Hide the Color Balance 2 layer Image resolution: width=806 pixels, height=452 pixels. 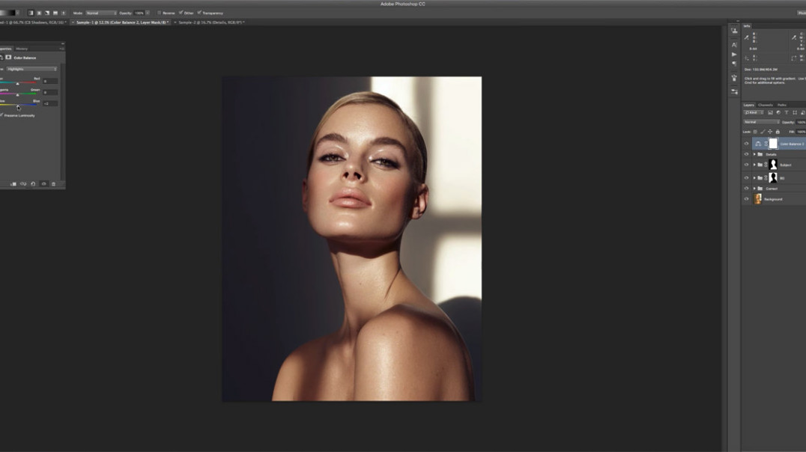tap(746, 144)
